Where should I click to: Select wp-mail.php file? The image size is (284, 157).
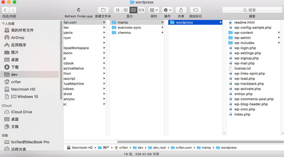click(x=244, y=63)
